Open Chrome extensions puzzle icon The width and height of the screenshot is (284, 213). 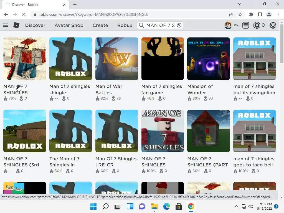coord(251,14)
